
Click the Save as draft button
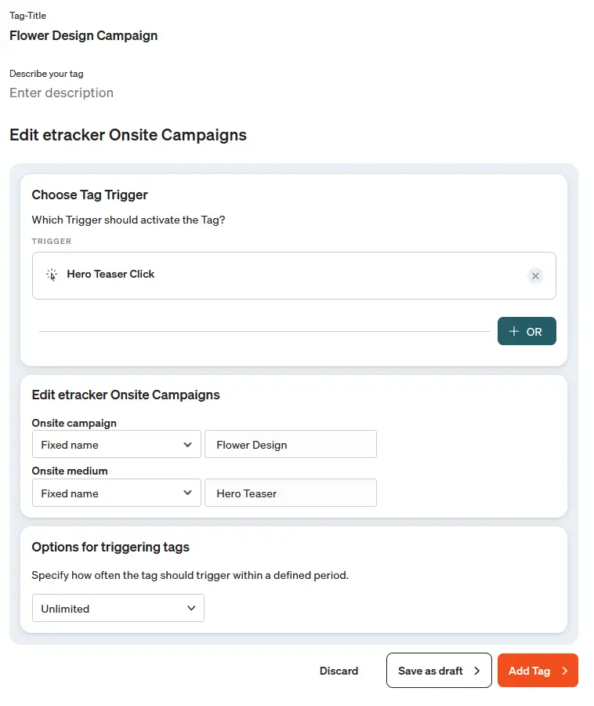pos(439,670)
